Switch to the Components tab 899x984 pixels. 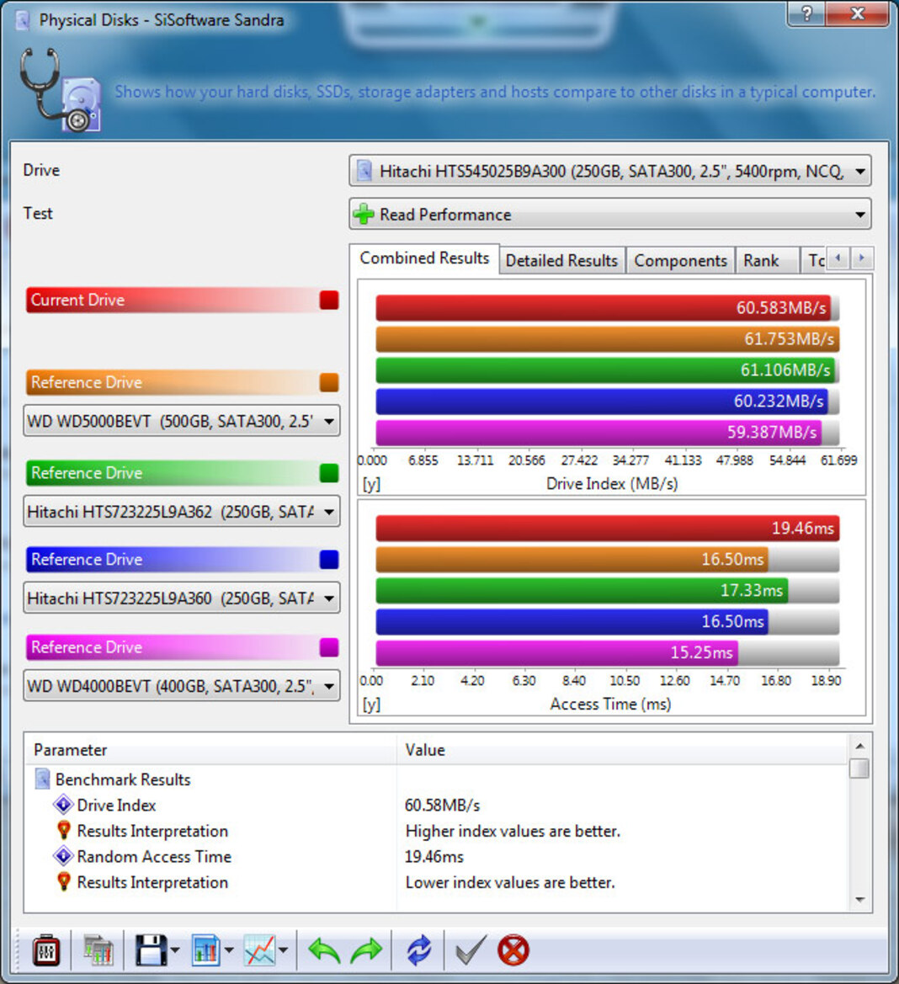pos(680,260)
